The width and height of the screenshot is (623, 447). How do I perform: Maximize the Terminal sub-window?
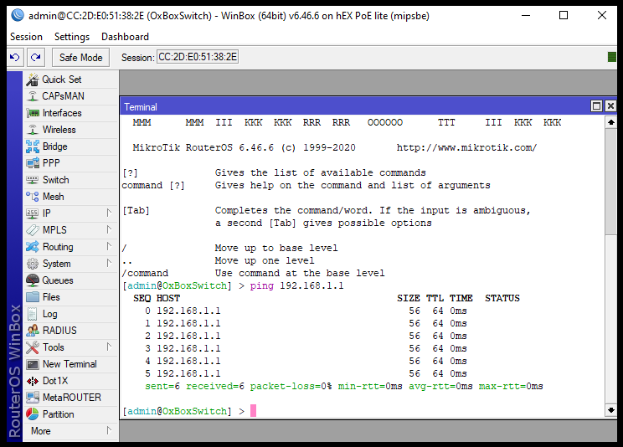click(x=596, y=106)
